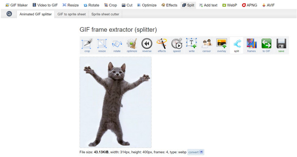Click the GIF frame extractor heading
Screen dimensions: 297x157
[118, 30]
